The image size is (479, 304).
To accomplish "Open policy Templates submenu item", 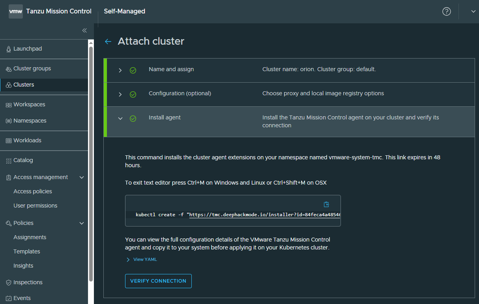I will [27, 252].
